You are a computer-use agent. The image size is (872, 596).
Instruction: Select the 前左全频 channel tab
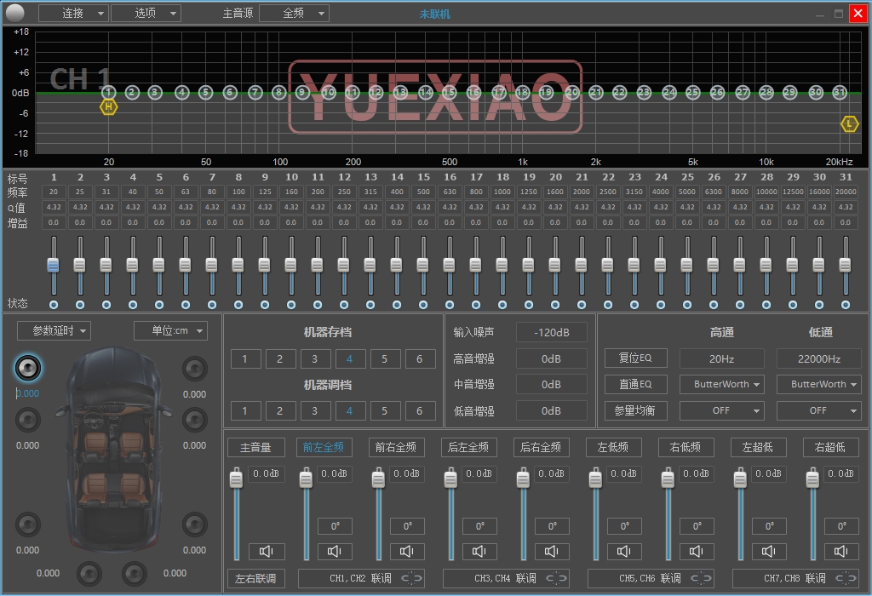[323, 447]
